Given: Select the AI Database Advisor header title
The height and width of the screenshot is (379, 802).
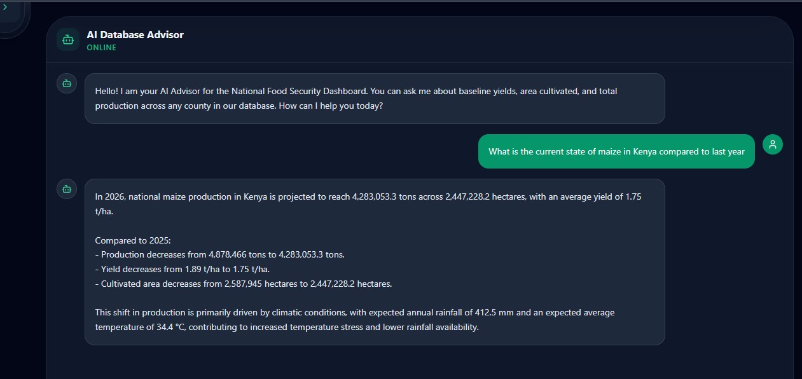Looking at the screenshot, I should pyautogui.click(x=135, y=34).
